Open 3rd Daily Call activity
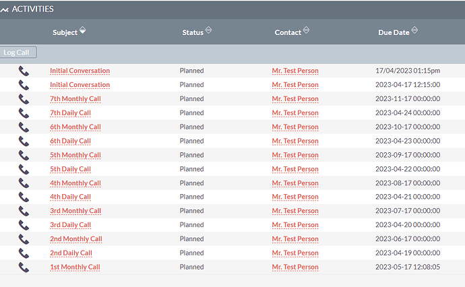This screenshot has height=287, width=465. click(70, 225)
